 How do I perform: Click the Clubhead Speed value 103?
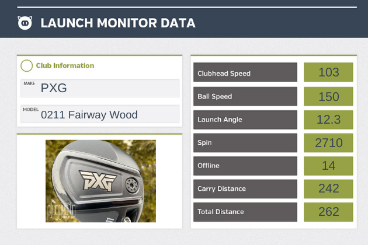click(x=328, y=73)
